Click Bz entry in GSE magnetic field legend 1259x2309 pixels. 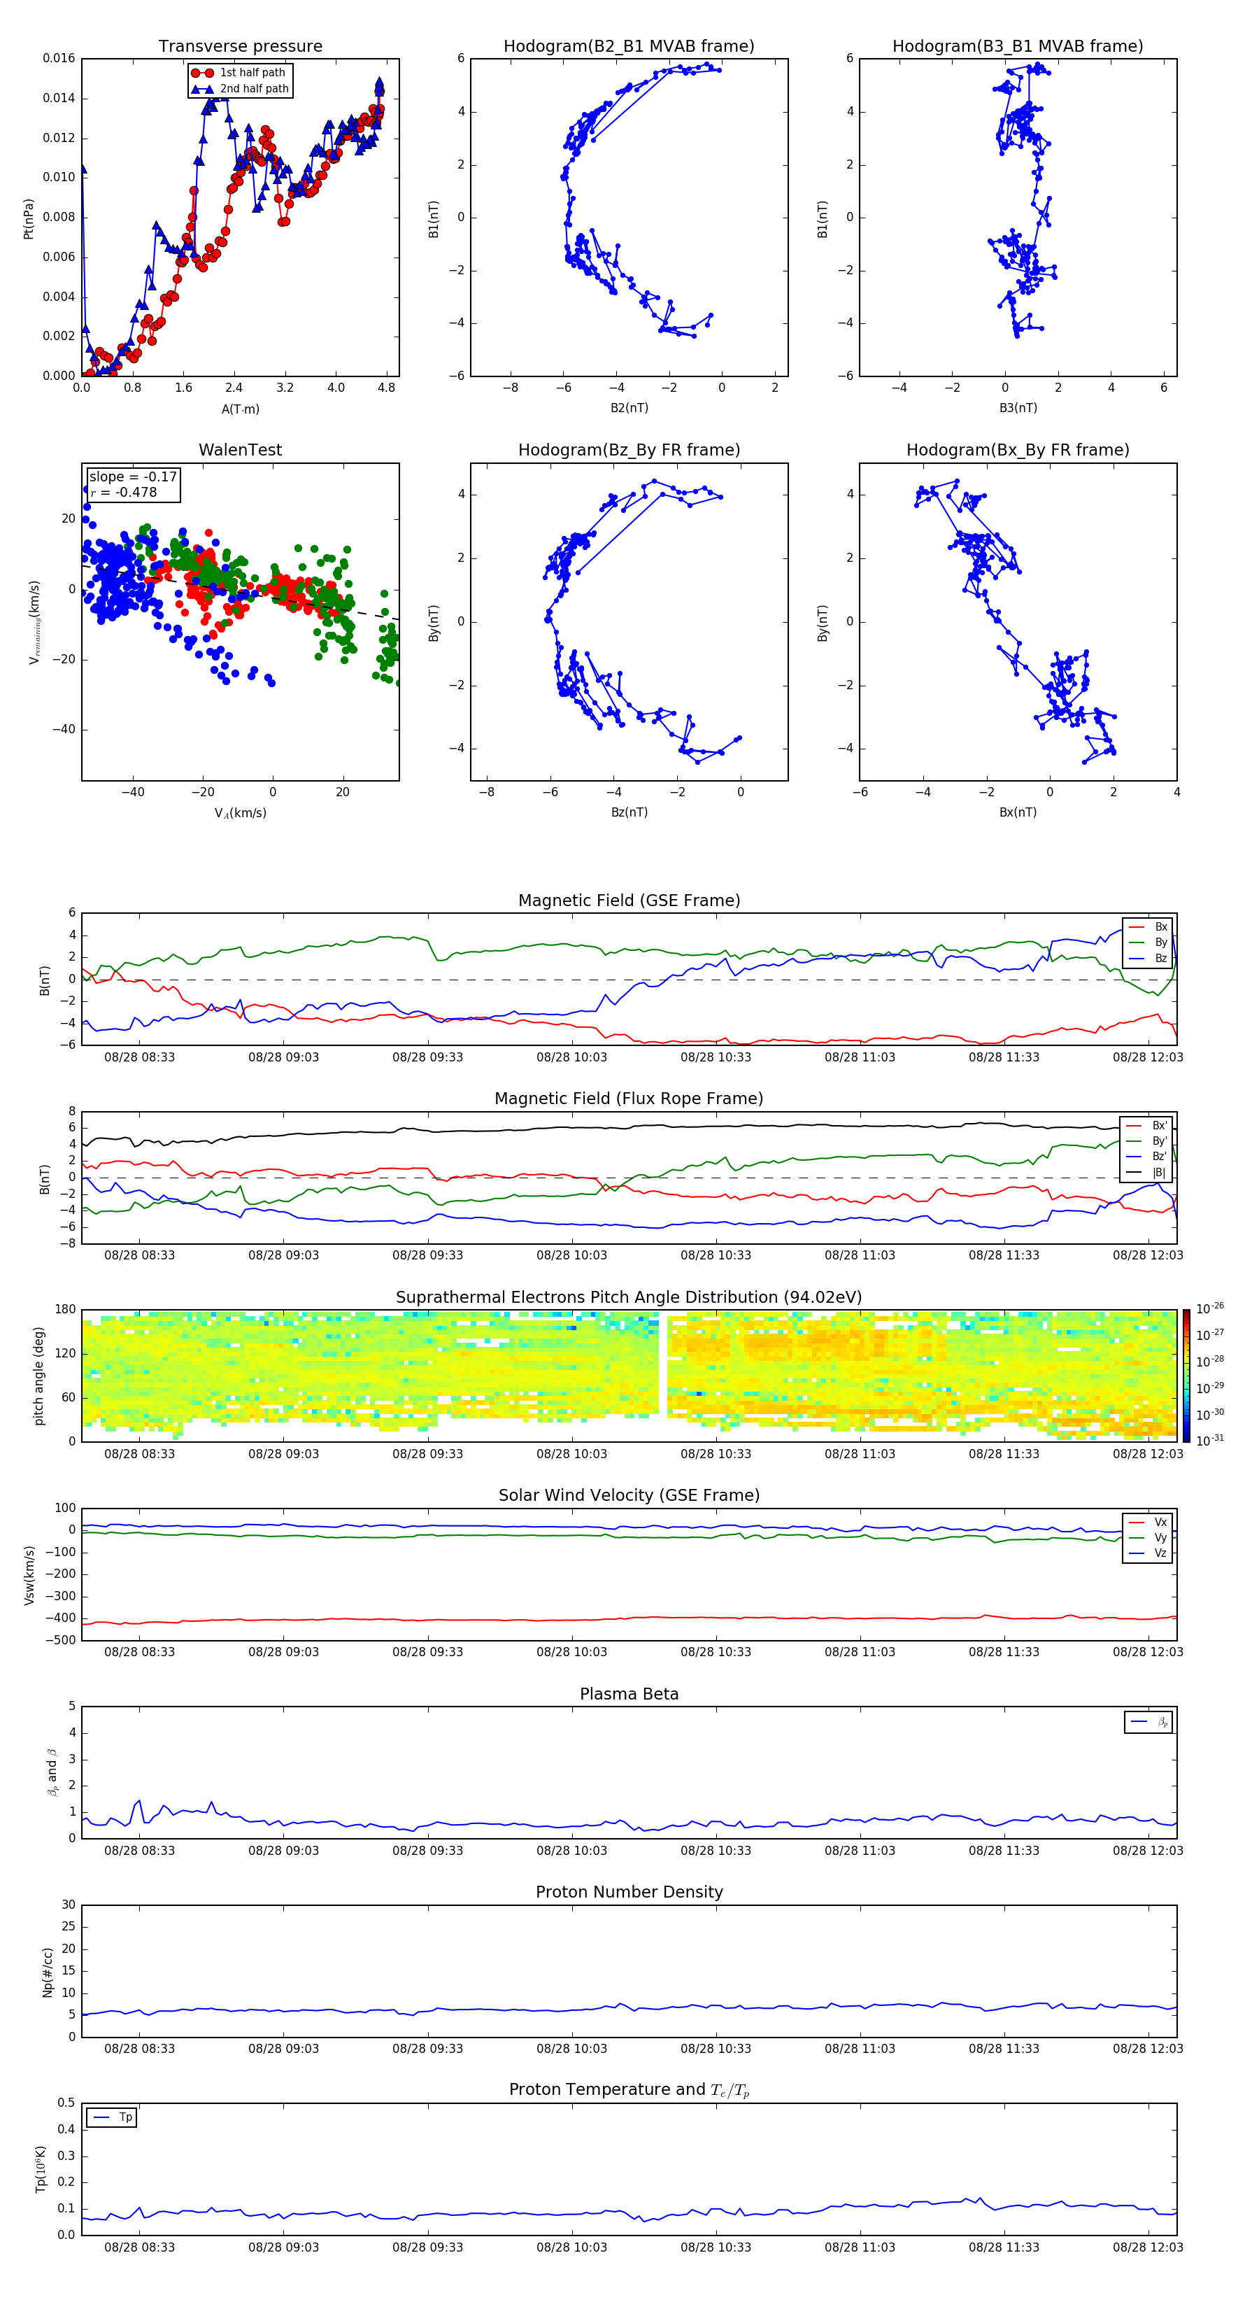tap(1148, 959)
